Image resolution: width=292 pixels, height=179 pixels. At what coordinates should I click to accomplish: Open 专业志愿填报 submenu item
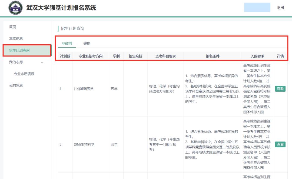(24, 74)
